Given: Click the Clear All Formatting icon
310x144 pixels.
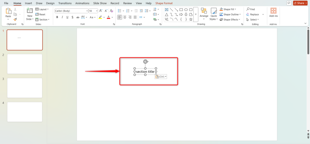Looking at the screenshot, I should (112, 11).
